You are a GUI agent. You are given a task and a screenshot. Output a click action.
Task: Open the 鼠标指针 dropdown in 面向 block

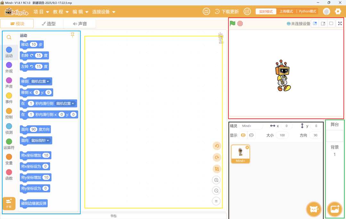[x=40, y=141]
